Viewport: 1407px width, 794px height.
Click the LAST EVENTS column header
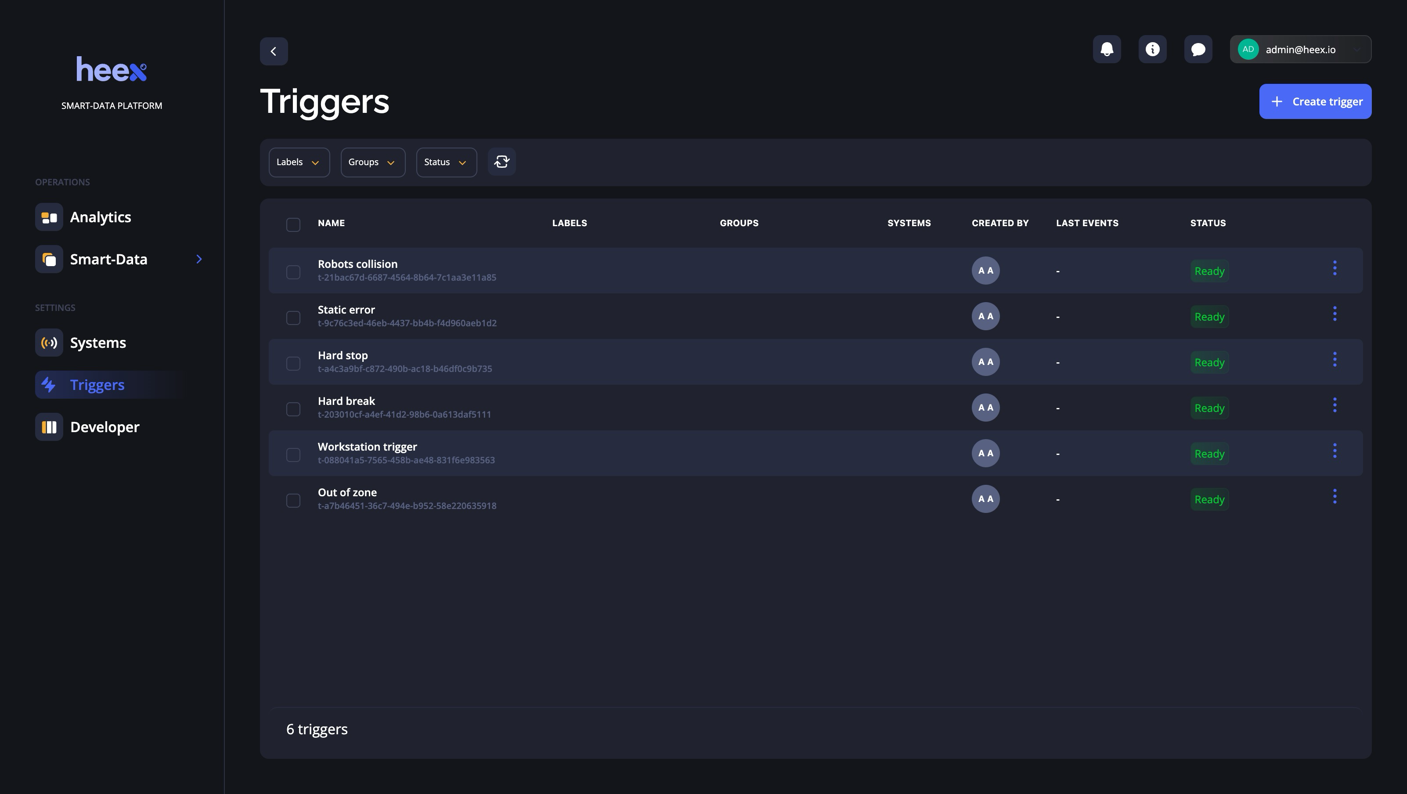(1087, 223)
